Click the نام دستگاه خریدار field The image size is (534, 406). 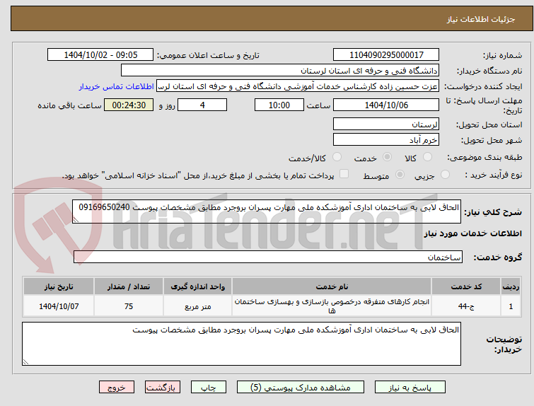(280, 71)
